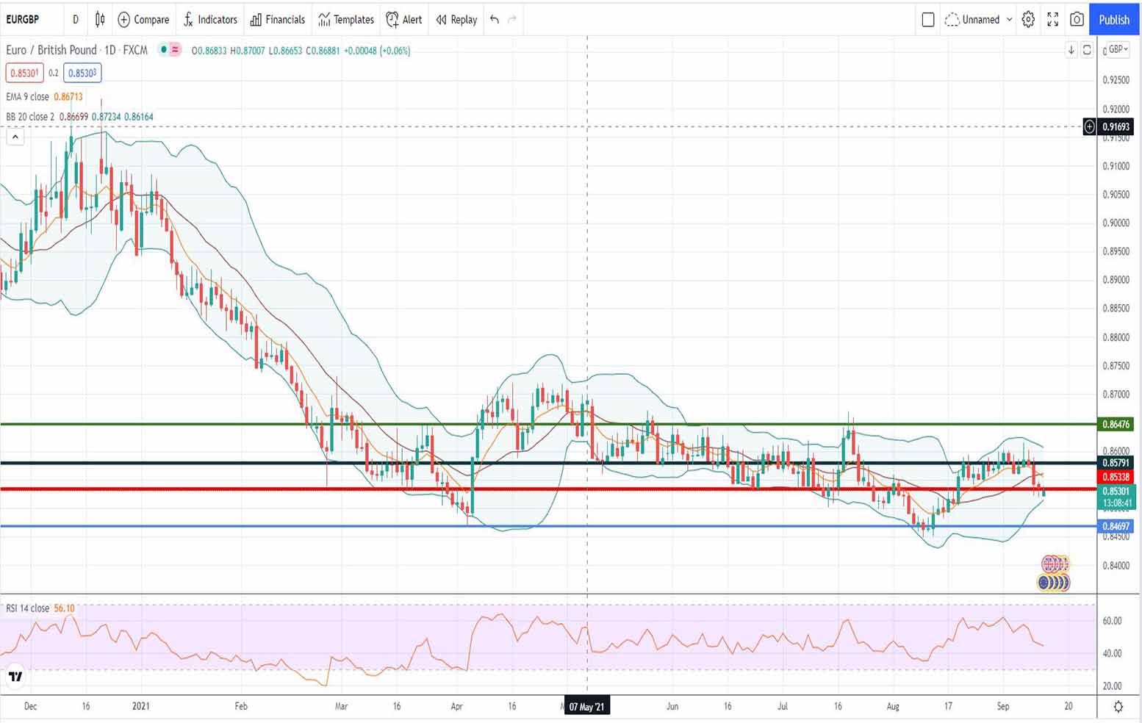Open the chart layout selector square
This screenshot has height=723, width=1142.
point(927,20)
